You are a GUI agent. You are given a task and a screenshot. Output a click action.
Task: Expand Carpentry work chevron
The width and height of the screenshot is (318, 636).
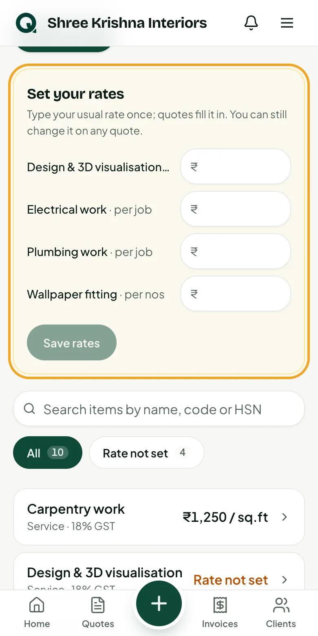pos(285,517)
